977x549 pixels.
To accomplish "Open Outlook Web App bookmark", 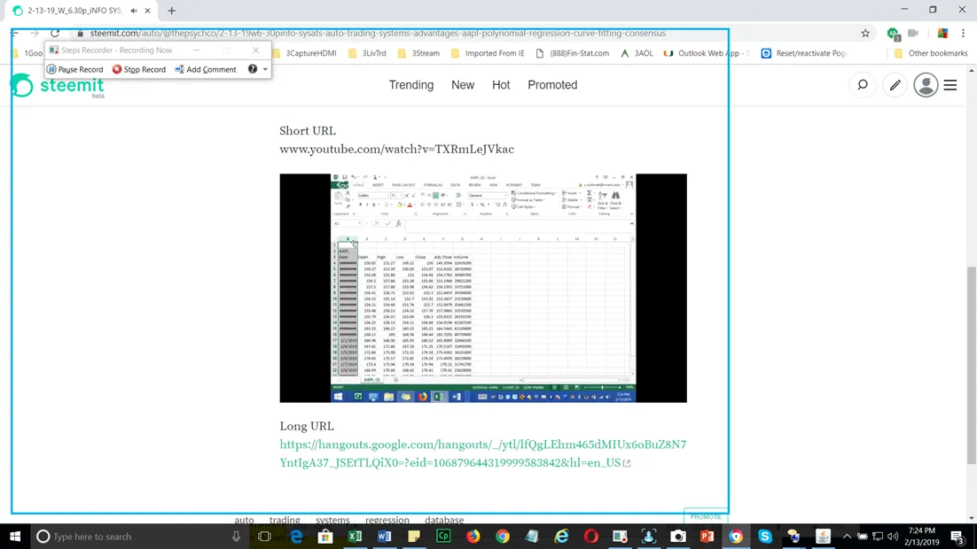I will 707,53.
